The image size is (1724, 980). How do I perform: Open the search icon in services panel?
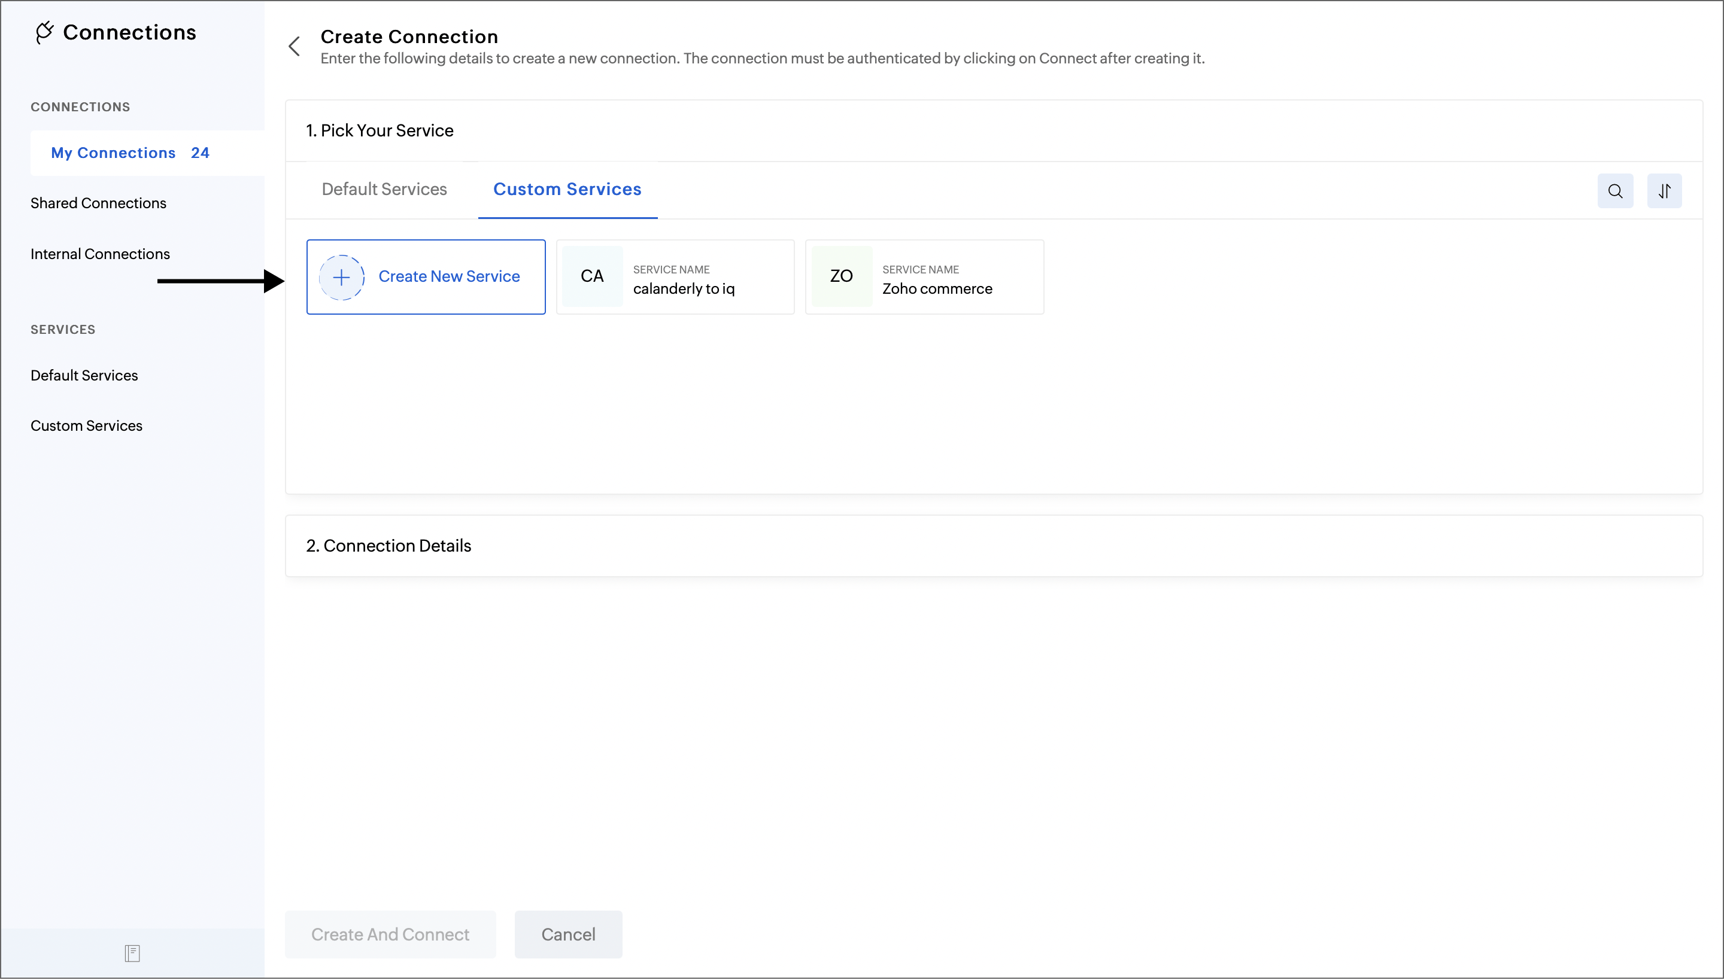[1615, 191]
